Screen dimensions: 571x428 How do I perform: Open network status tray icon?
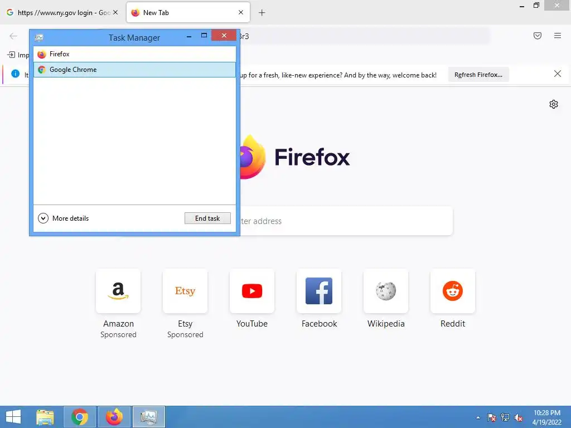coord(505,417)
